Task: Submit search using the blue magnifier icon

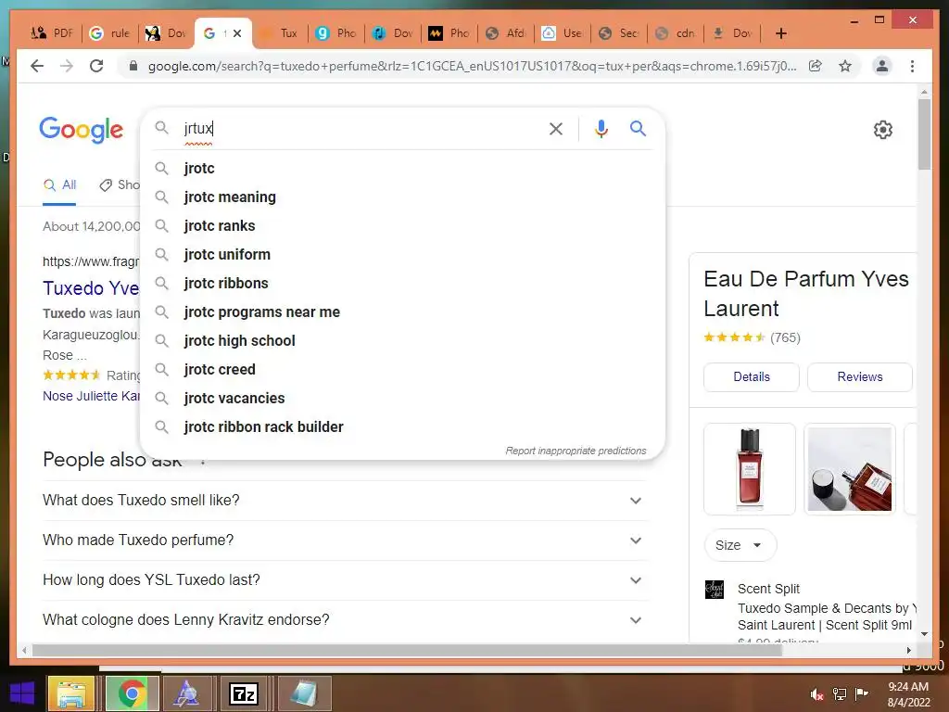Action: 638,128
